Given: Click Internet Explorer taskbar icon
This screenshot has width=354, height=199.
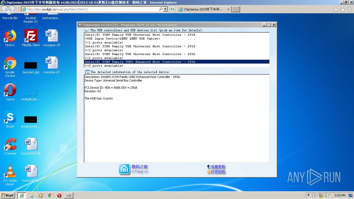Looking at the screenshot, I should 22,195.
